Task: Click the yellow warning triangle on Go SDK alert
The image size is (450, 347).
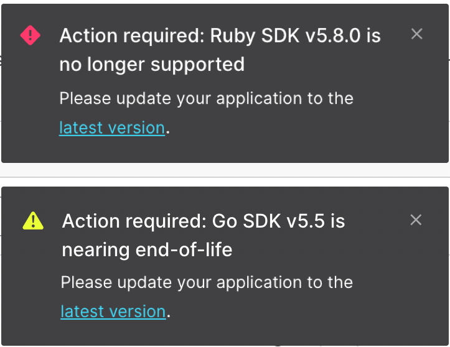Action: pos(32,220)
